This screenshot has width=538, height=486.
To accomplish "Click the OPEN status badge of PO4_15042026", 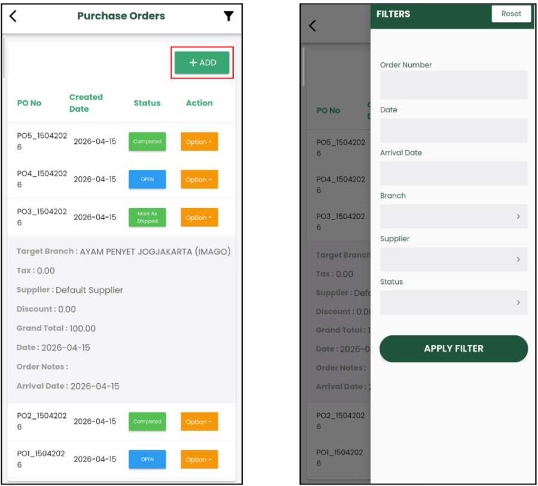I will pyautogui.click(x=147, y=179).
